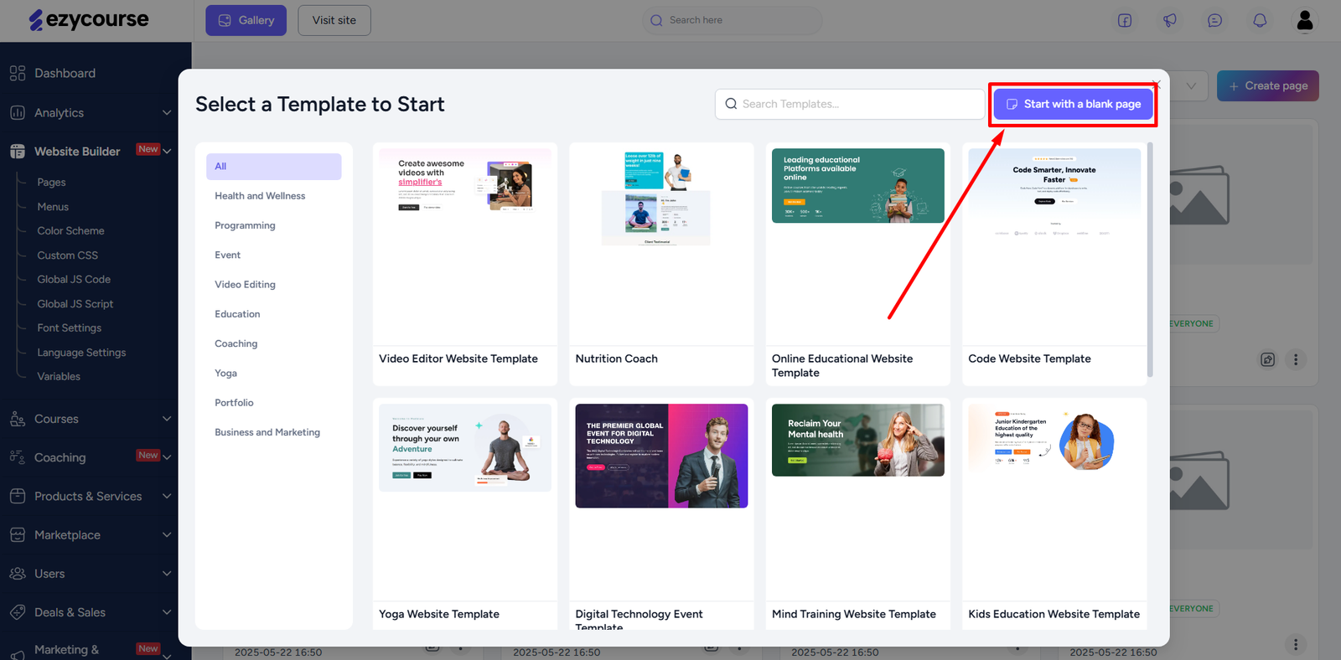Select the Programming template category
1341x660 pixels.
point(245,225)
